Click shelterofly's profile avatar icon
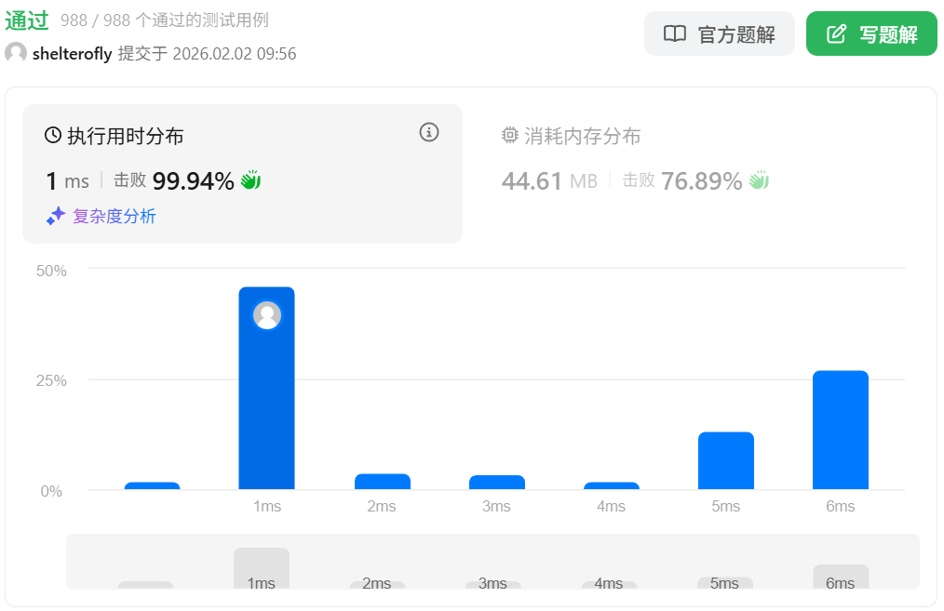 pos(16,53)
